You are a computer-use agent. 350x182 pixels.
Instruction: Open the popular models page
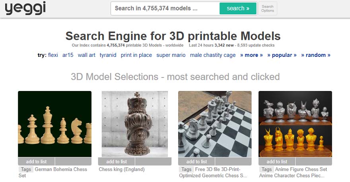point(282,55)
